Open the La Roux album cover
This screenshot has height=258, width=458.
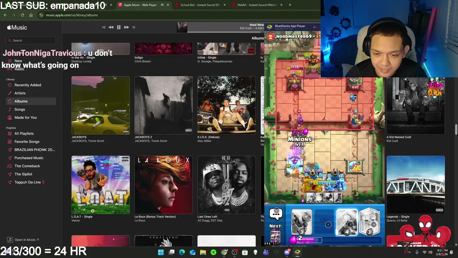pyautogui.click(x=164, y=185)
